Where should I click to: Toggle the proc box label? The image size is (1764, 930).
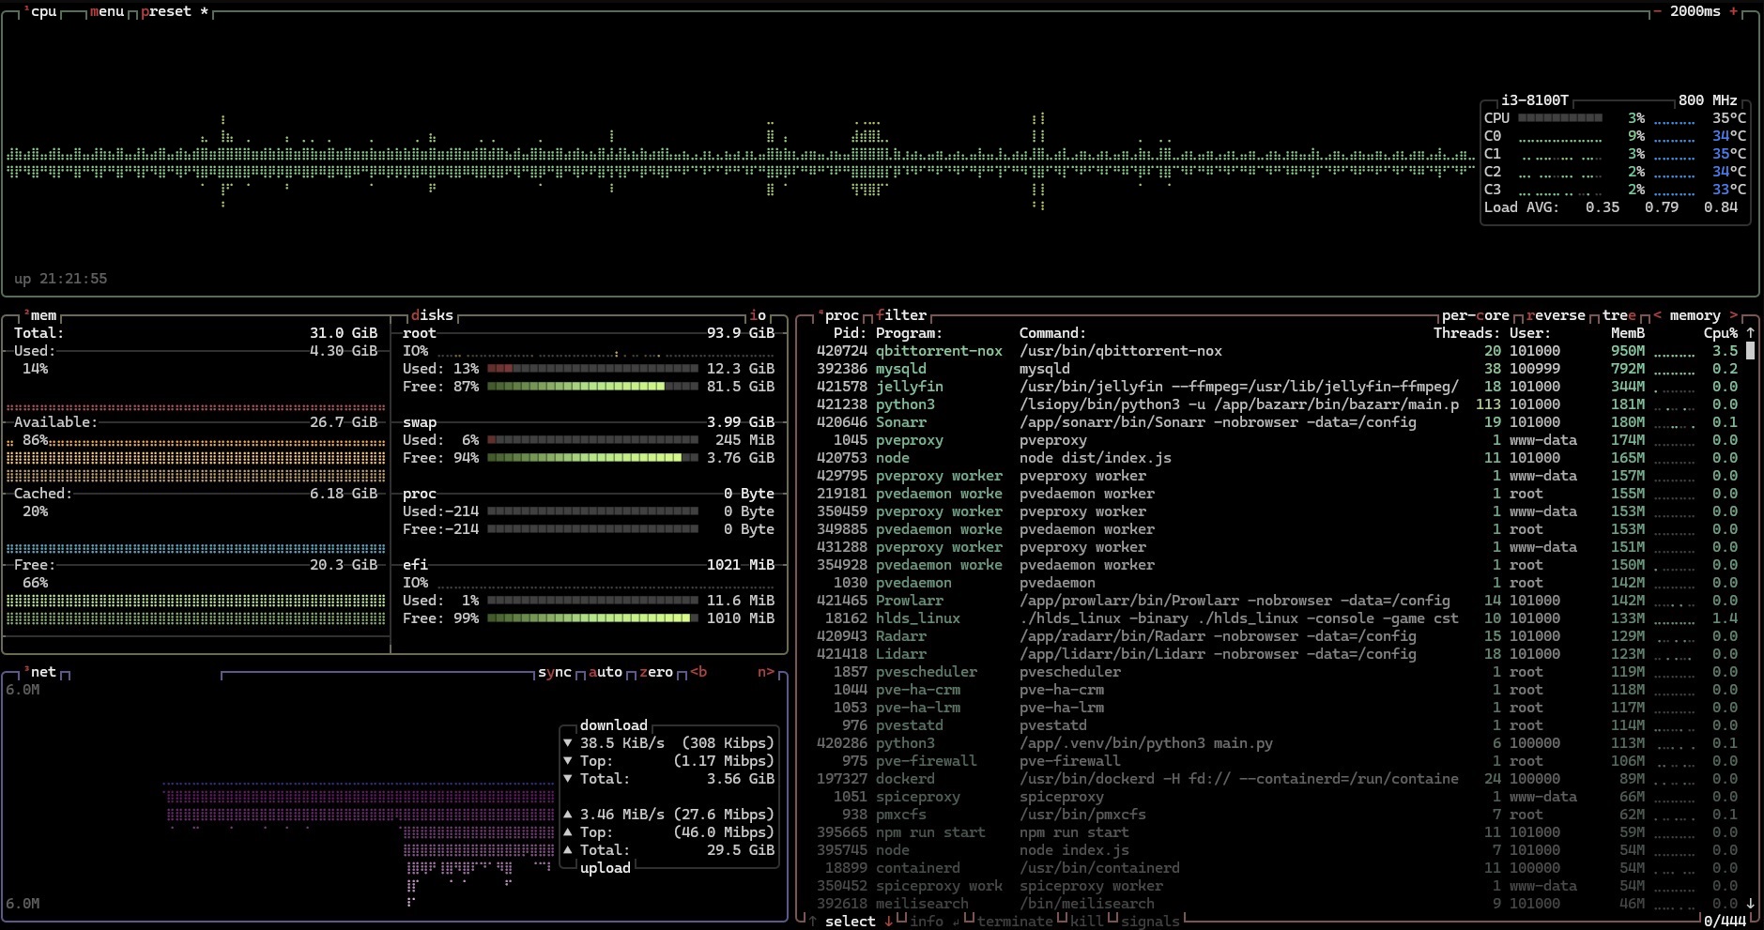837,315
